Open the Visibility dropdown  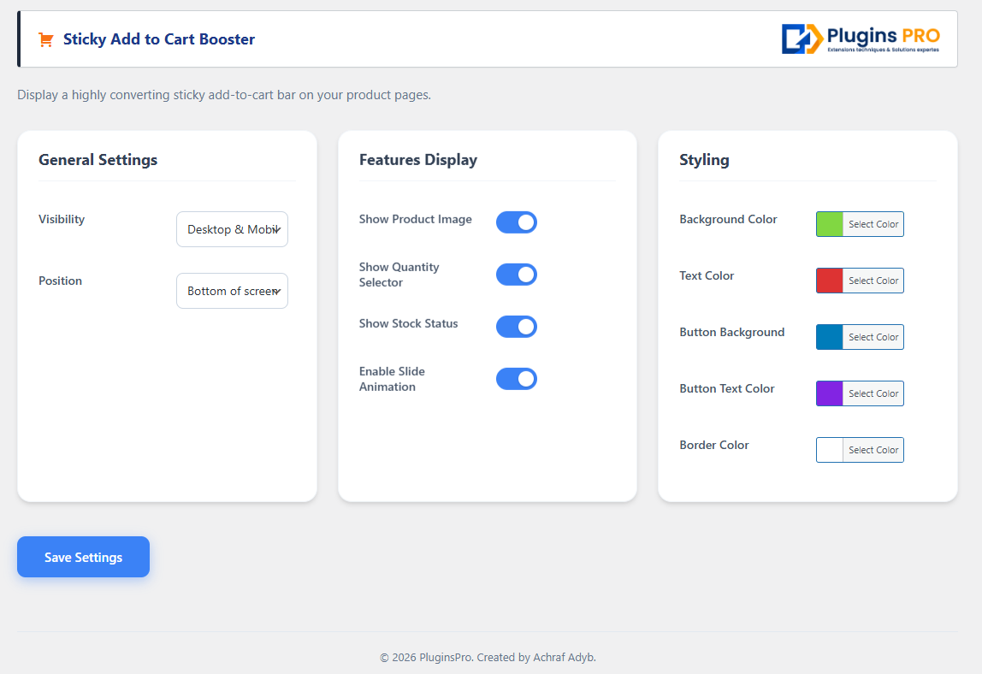(232, 229)
